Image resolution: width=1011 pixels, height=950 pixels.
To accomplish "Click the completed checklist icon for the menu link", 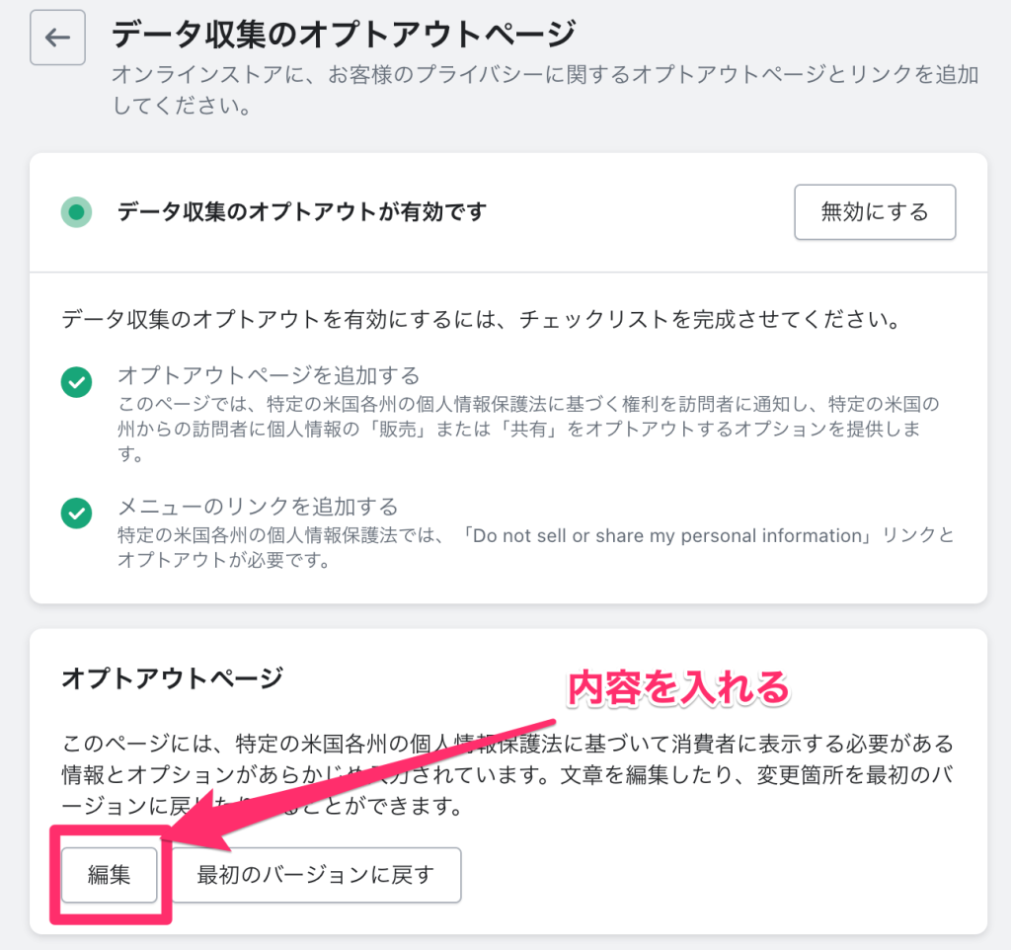I will click(x=76, y=513).
